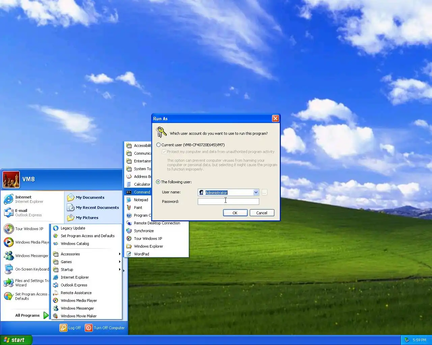Click the Legacy Update icon
The image size is (432, 345).
[x=56, y=228]
